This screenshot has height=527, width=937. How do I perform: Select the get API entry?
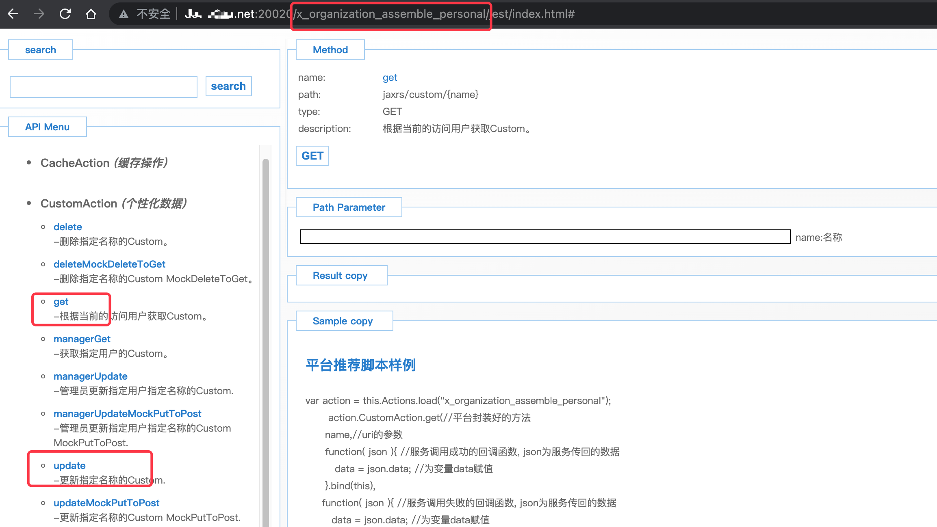click(61, 302)
